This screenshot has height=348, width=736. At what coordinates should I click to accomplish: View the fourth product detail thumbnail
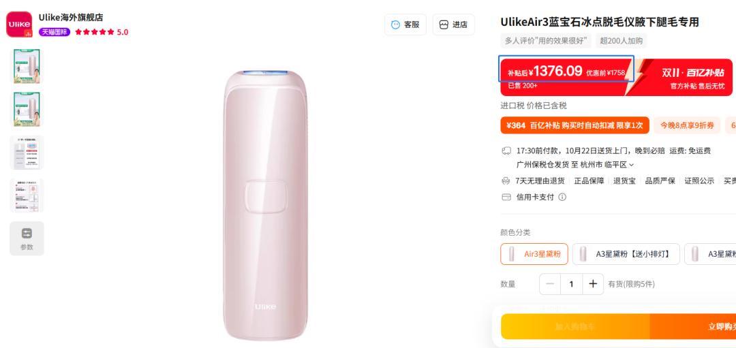click(x=28, y=195)
